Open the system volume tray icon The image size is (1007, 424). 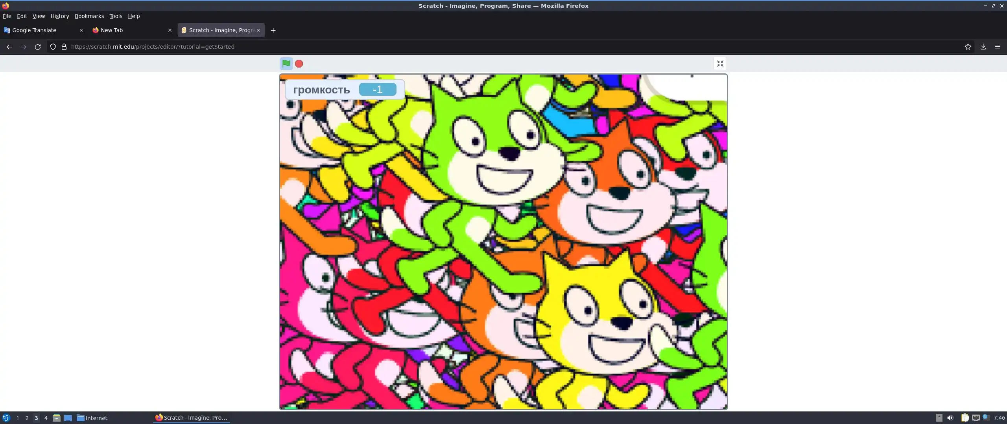point(950,418)
